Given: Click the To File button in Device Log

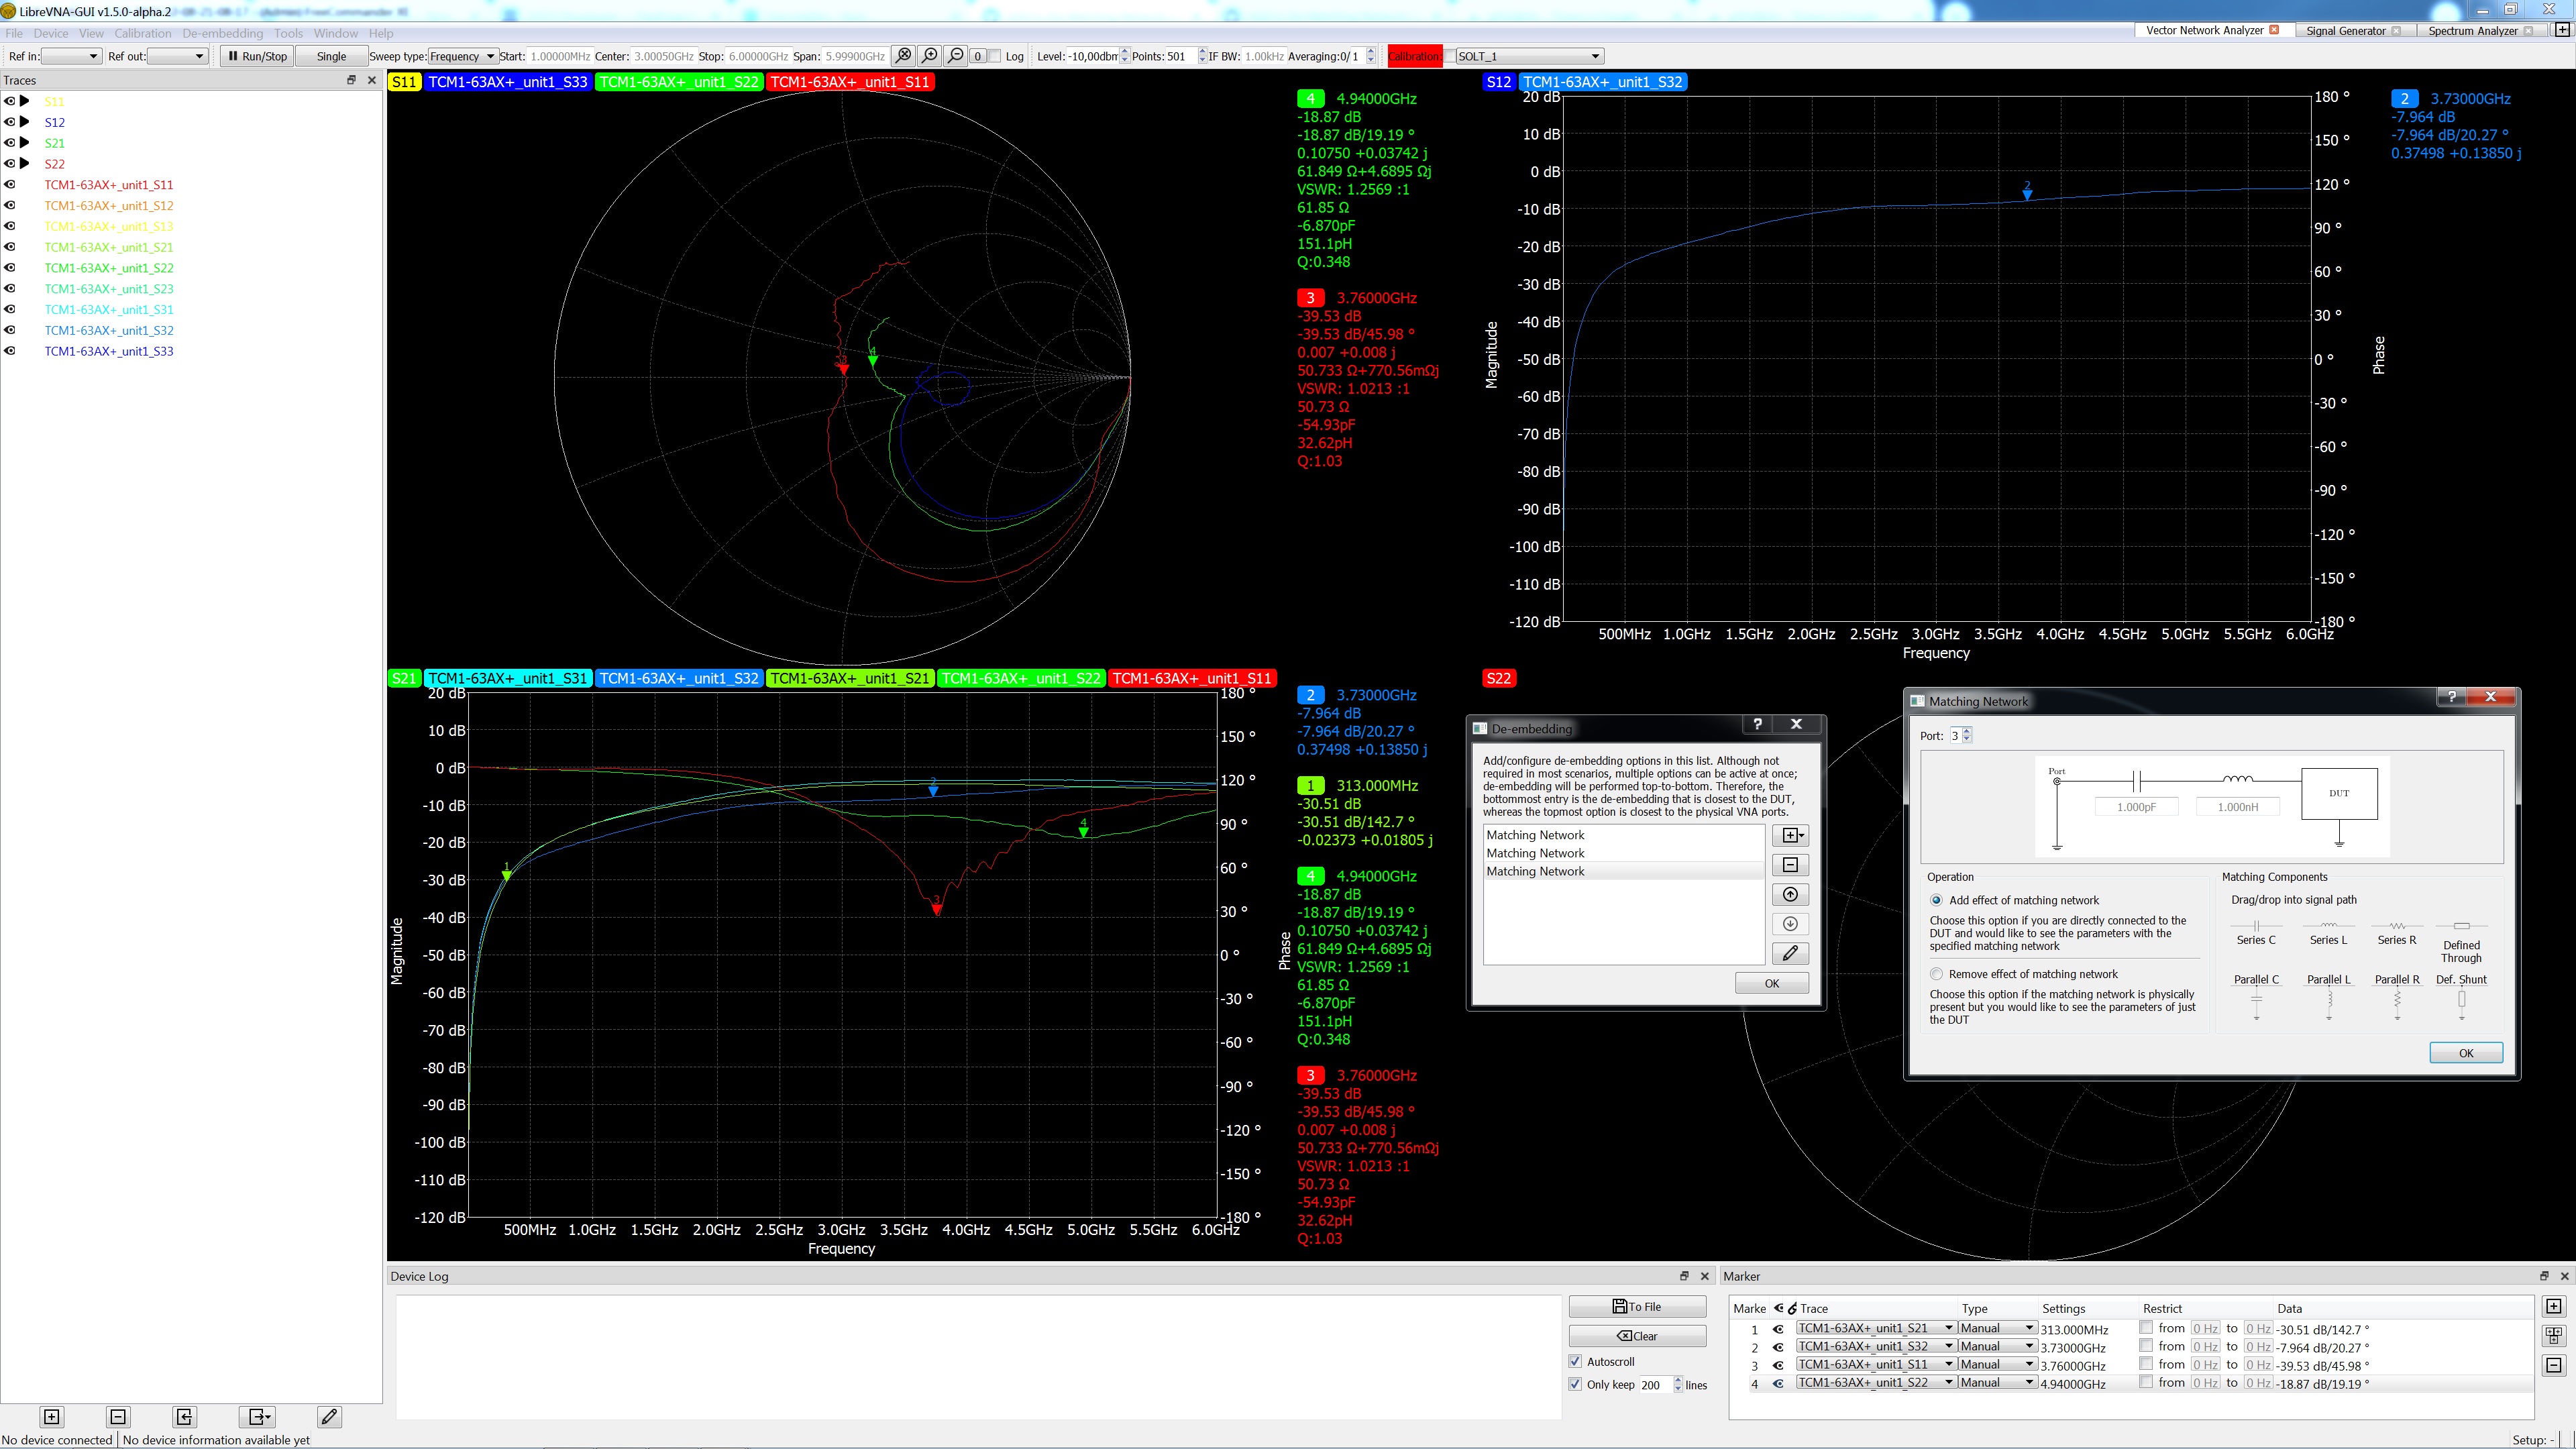Looking at the screenshot, I should (1637, 1306).
